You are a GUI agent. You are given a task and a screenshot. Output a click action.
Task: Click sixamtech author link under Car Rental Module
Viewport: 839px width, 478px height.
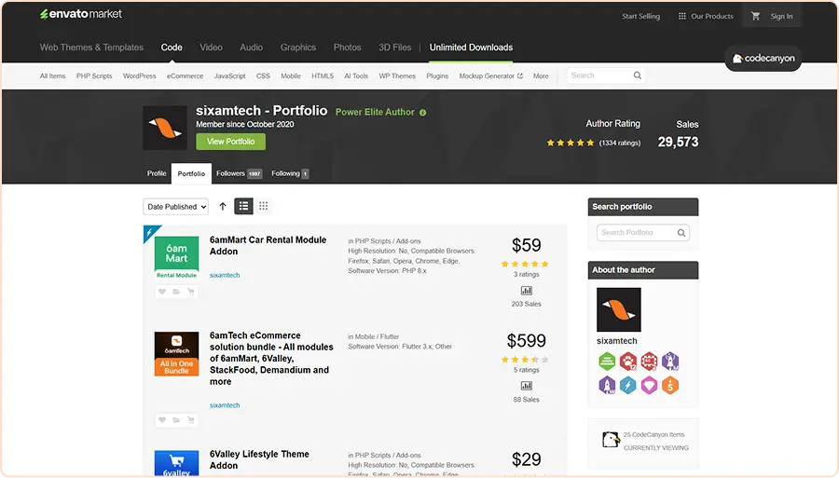tap(225, 275)
